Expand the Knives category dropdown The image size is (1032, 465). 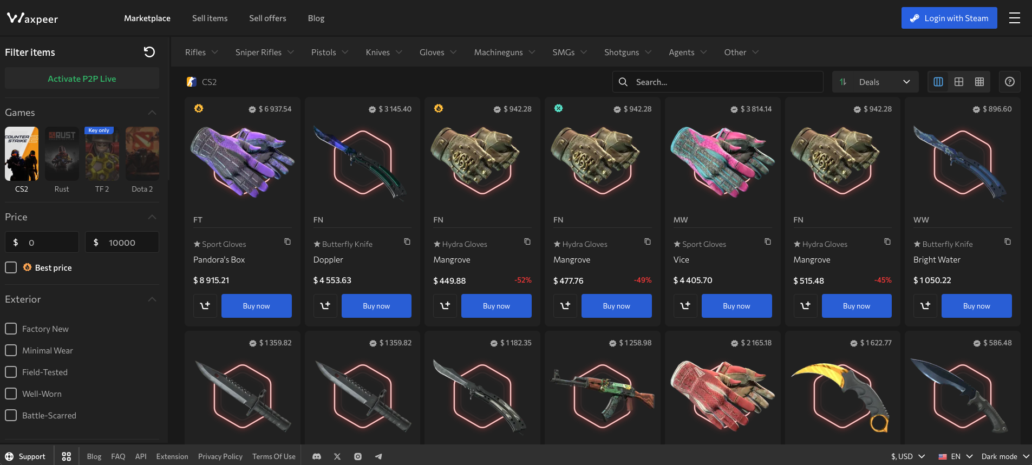click(383, 53)
